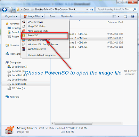Click the Favorites star icon
Viewport: 139px width, 137px height.
[7, 24]
